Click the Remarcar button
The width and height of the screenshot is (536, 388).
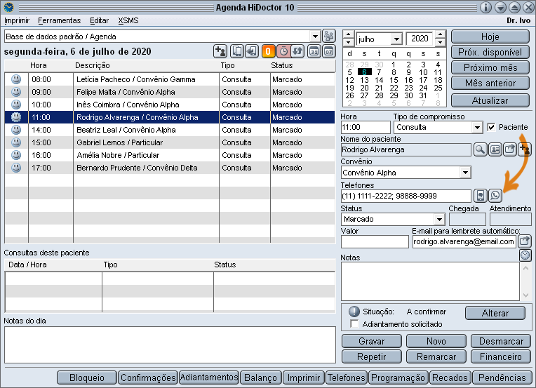(436, 356)
